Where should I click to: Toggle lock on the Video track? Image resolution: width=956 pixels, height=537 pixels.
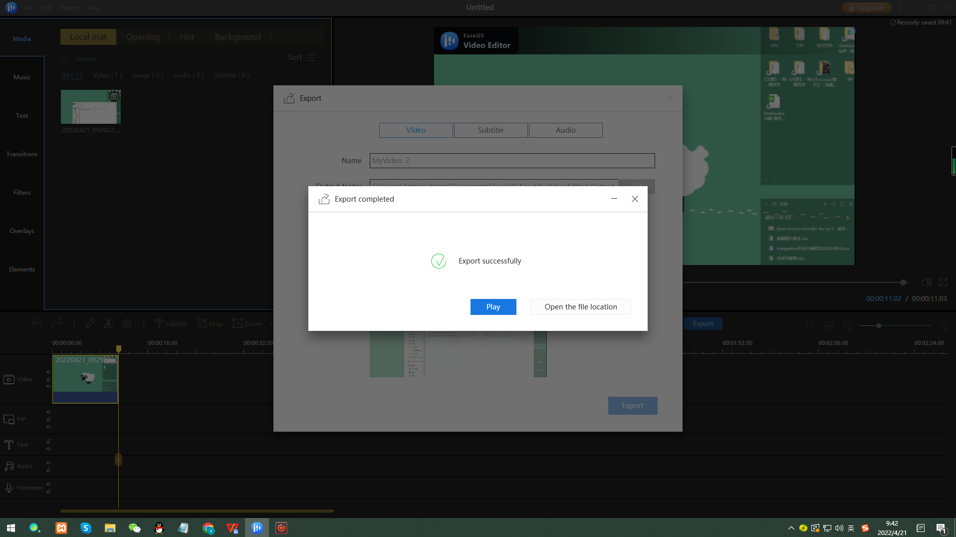(x=48, y=379)
